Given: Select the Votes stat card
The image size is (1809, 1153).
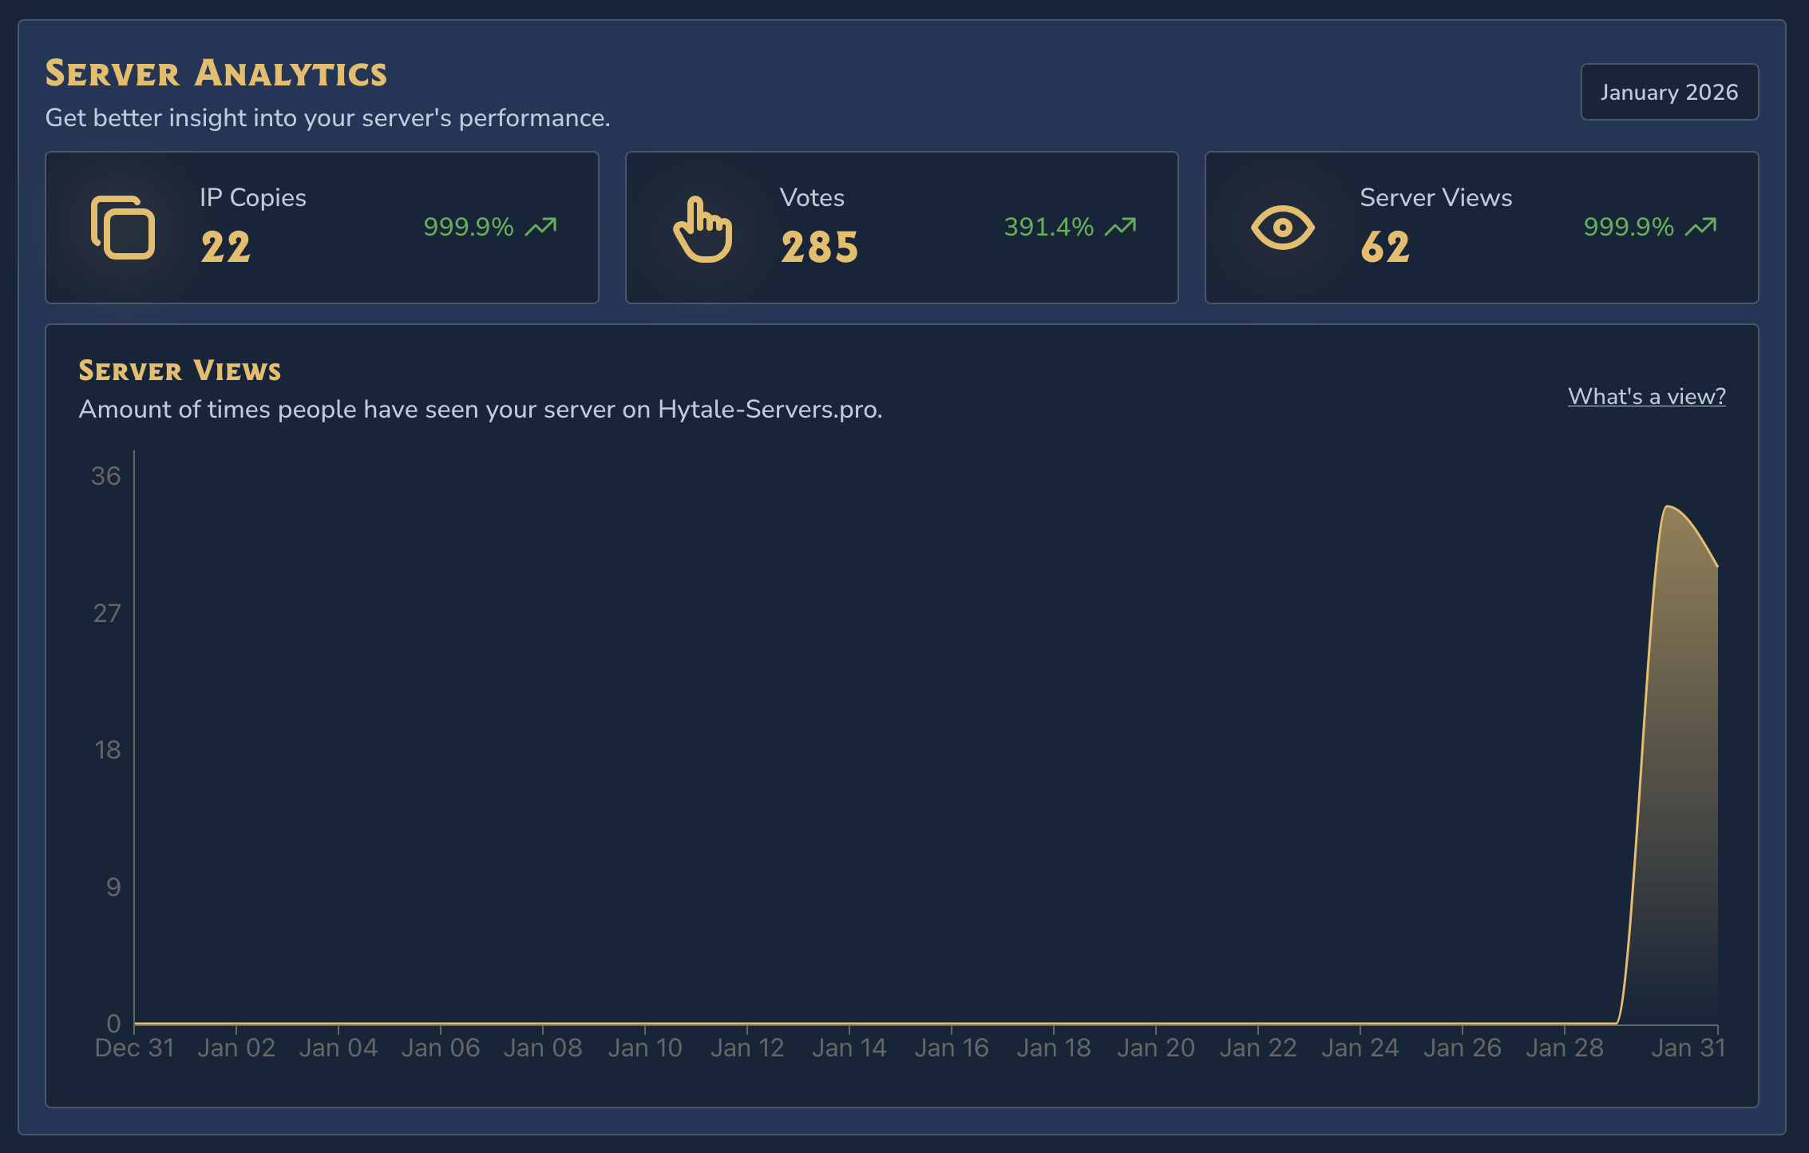Looking at the screenshot, I should (901, 227).
